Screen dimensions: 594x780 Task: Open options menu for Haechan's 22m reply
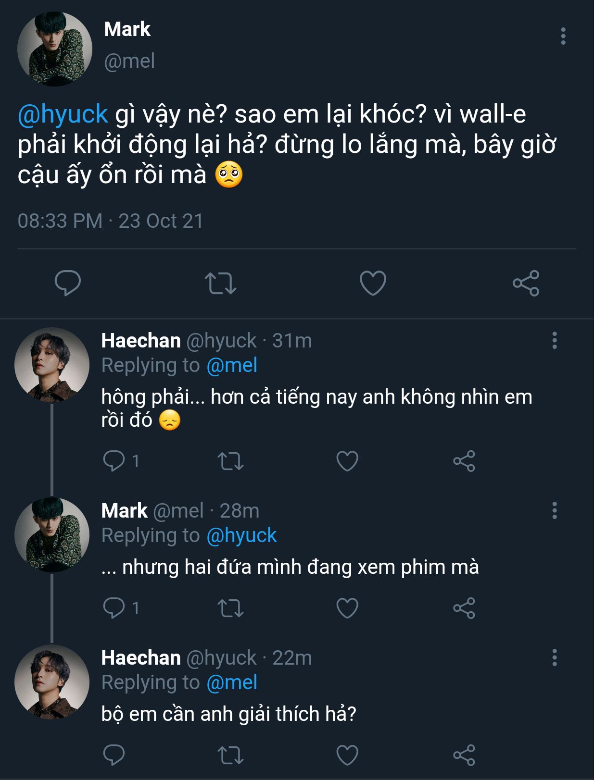tap(555, 657)
